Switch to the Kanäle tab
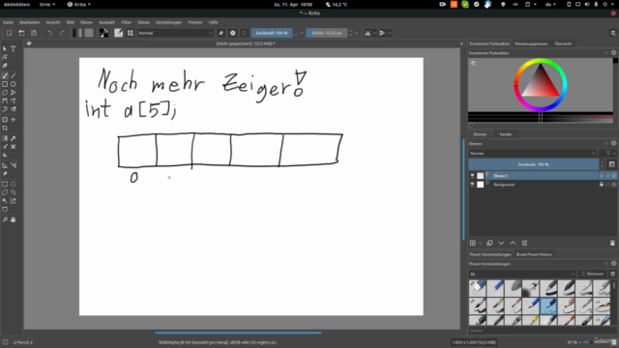619x348 pixels. (x=505, y=134)
